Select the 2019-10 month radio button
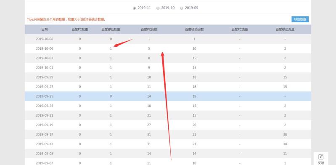336x165 pixels. pos(158,8)
